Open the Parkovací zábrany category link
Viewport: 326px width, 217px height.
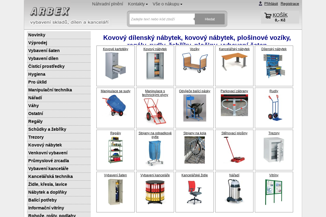point(234,91)
